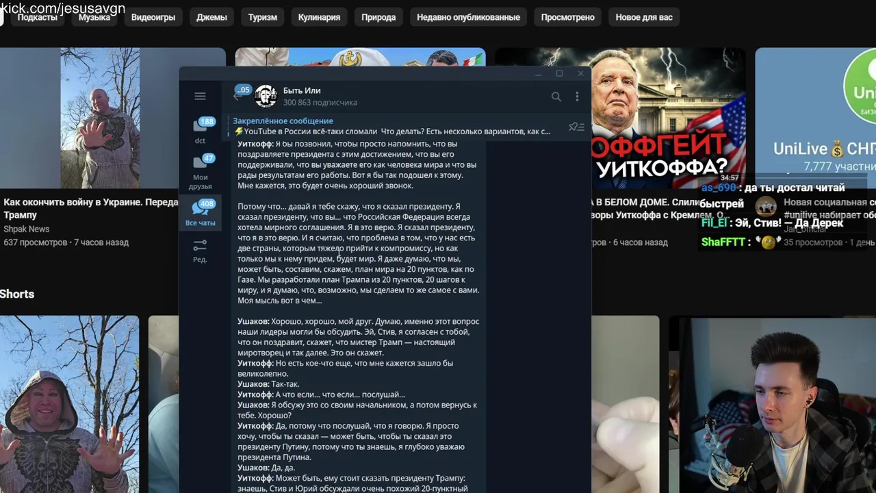Click message line starting Ушаков: Так-так.
Viewport: 876px width, 493px height.
click(x=268, y=384)
